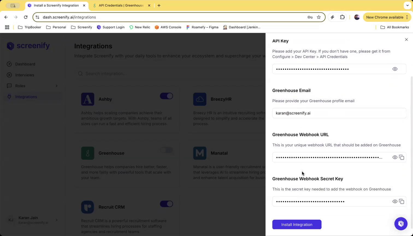Click the Recruit CRM logo icon
Screen dimensions: 413x236
(88, 207)
